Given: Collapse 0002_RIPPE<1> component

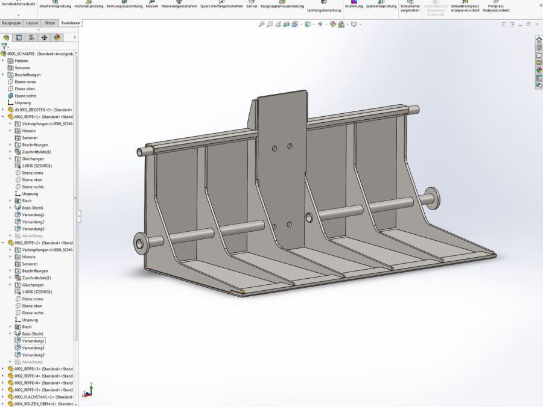Looking at the screenshot, I should click(x=3, y=117).
